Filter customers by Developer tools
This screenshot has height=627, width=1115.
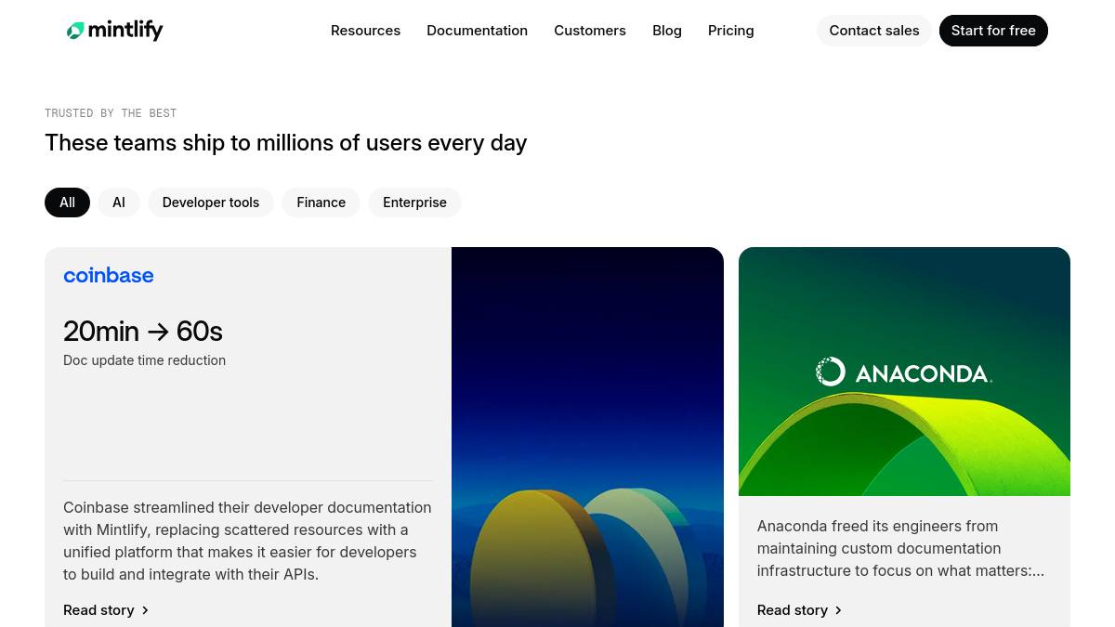pyautogui.click(x=211, y=202)
